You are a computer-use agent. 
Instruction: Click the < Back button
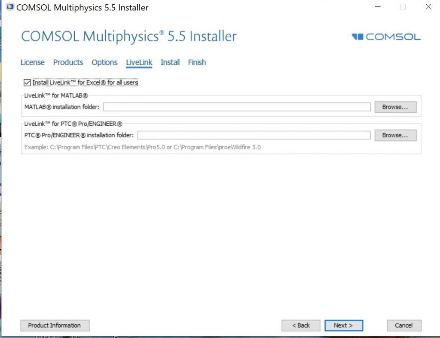point(301,326)
